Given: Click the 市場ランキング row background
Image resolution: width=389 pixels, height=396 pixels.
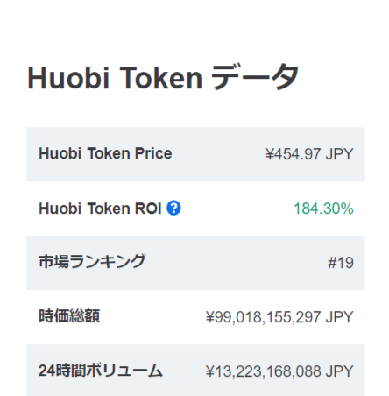Looking at the screenshot, I should pyautogui.click(x=195, y=263).
